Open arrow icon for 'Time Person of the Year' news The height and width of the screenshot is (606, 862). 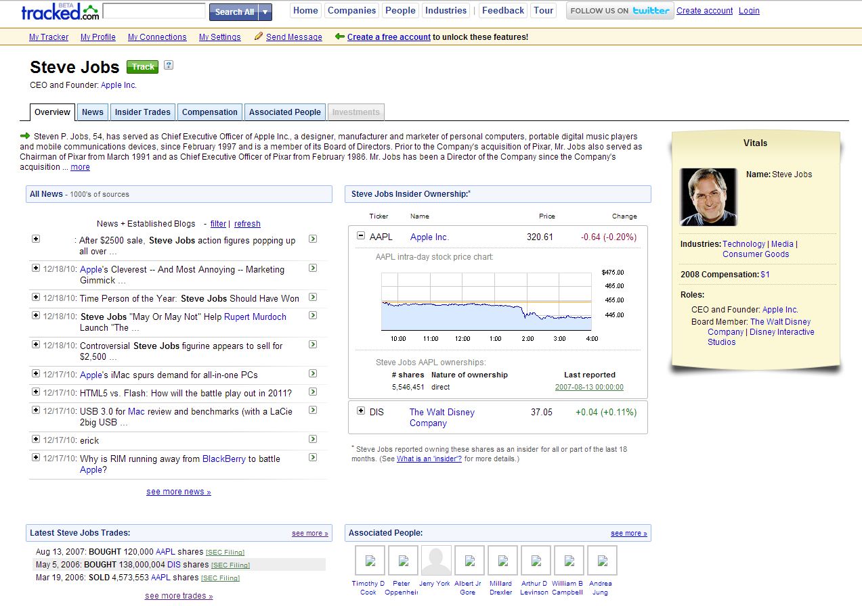pos(313,297)
